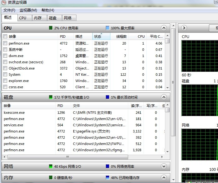
Task: Sort CPU list by 平均 C... column
Action: tap(156, 36)
